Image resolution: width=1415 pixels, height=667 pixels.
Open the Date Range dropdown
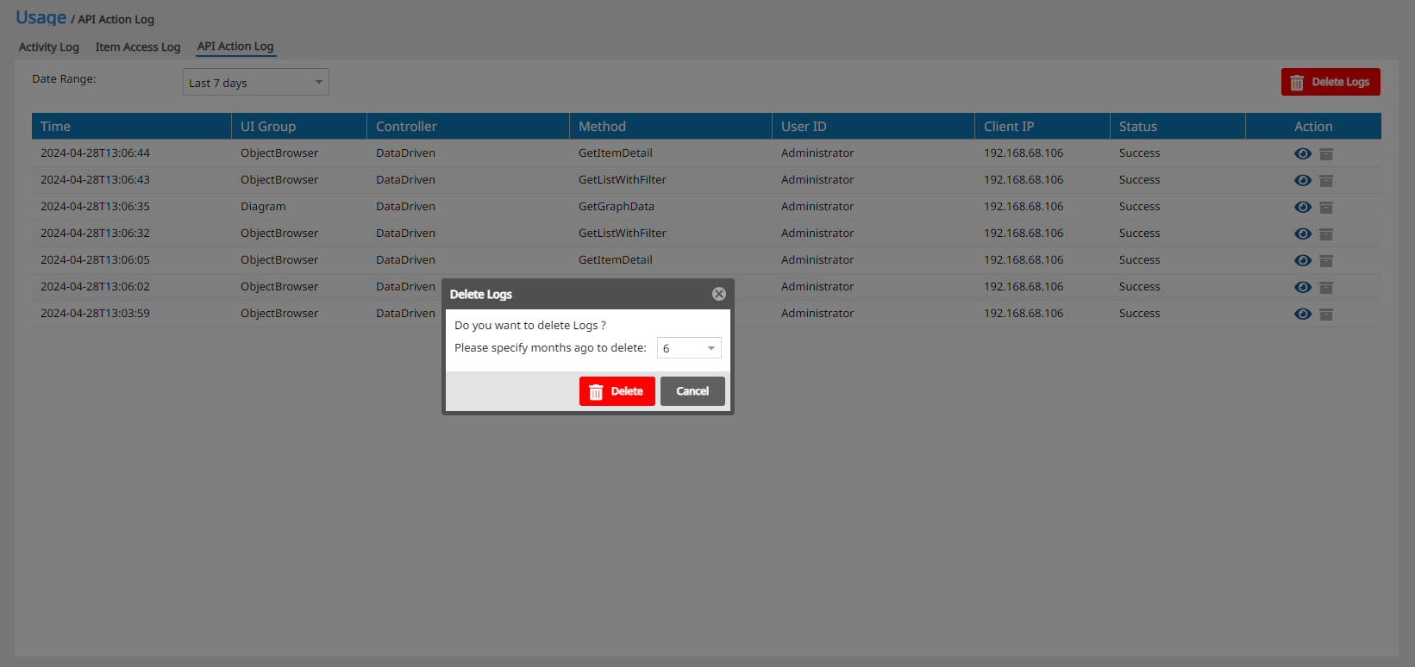(x=256, y=82)
